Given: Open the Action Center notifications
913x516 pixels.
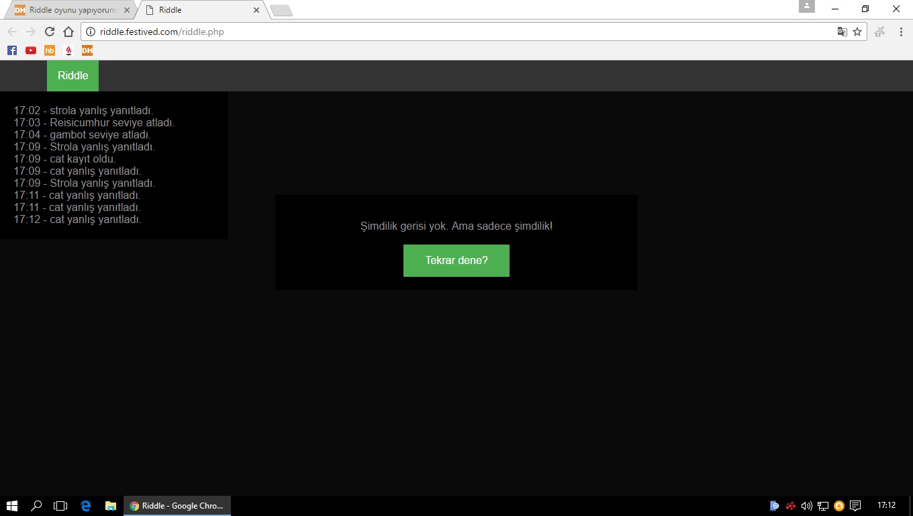Looking at the screenshot, I should (855, 506).
